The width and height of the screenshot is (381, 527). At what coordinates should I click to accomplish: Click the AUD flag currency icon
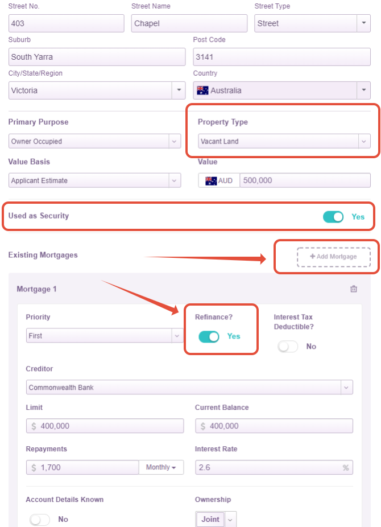[211, 180]
